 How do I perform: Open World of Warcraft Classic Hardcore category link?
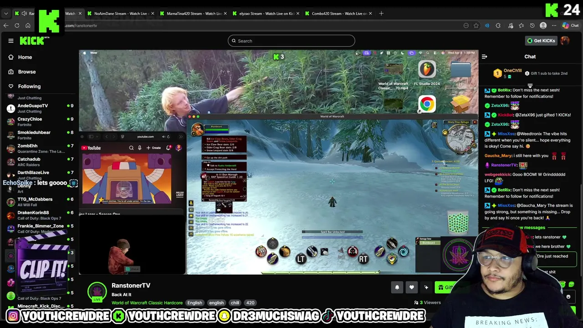point(147,302)
